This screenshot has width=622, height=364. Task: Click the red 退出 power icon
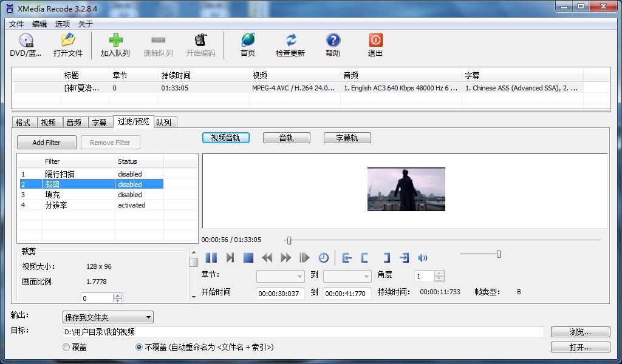pos(375,41)
